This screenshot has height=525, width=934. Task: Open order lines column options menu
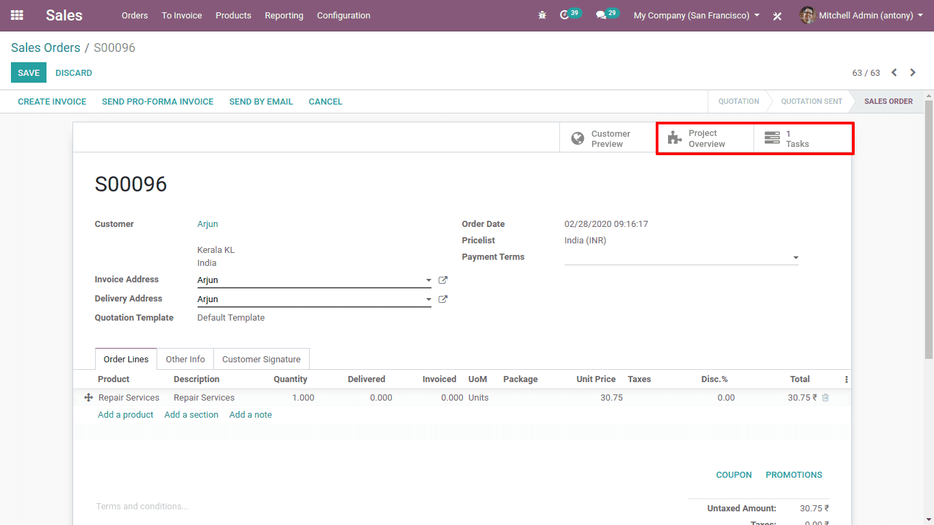[846, 379]
